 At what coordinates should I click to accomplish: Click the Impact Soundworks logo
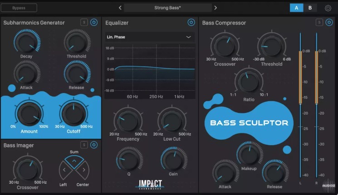click(x=150, y=185)
